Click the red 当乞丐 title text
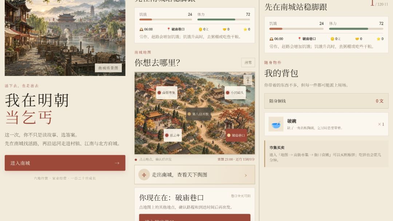 (29, 117)
